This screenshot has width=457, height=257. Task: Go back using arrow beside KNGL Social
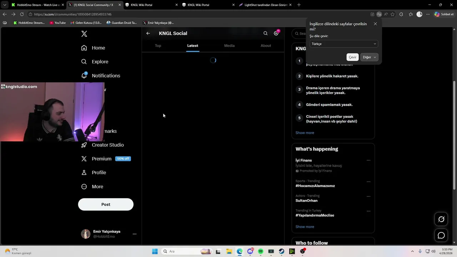coord(148,33)
